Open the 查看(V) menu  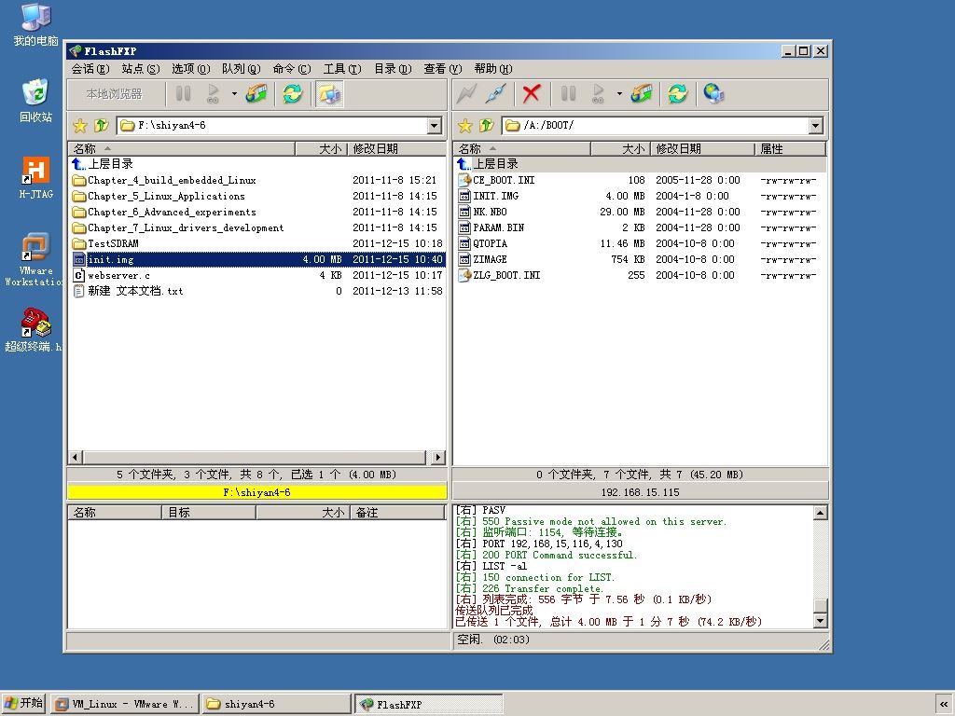coord(443,69)
